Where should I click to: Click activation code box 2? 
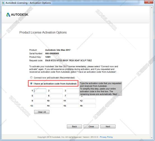pos(57,91)
